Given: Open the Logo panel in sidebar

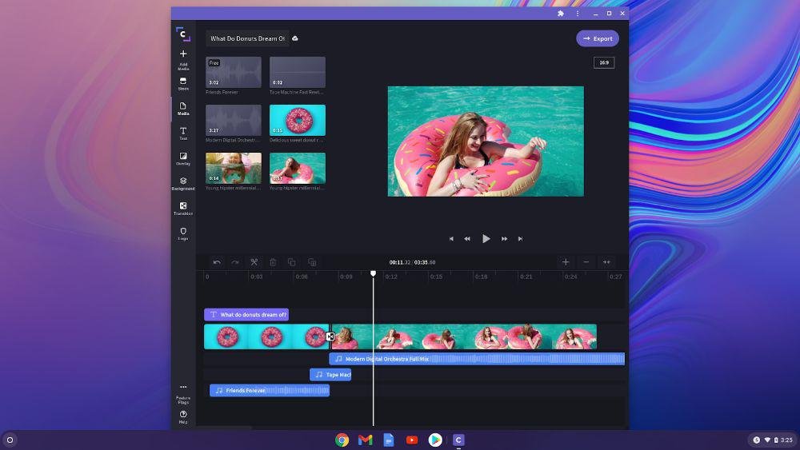Looking at the screenshot, I should coord(183,233).
